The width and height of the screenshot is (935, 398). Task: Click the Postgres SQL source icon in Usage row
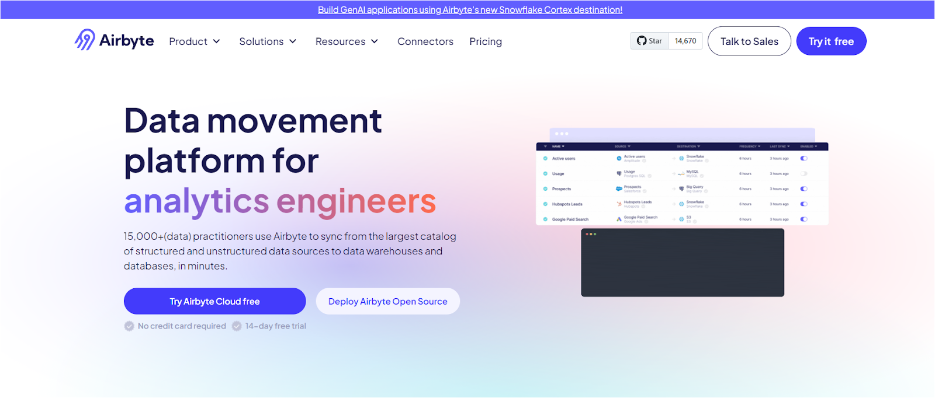pos(619,173)
